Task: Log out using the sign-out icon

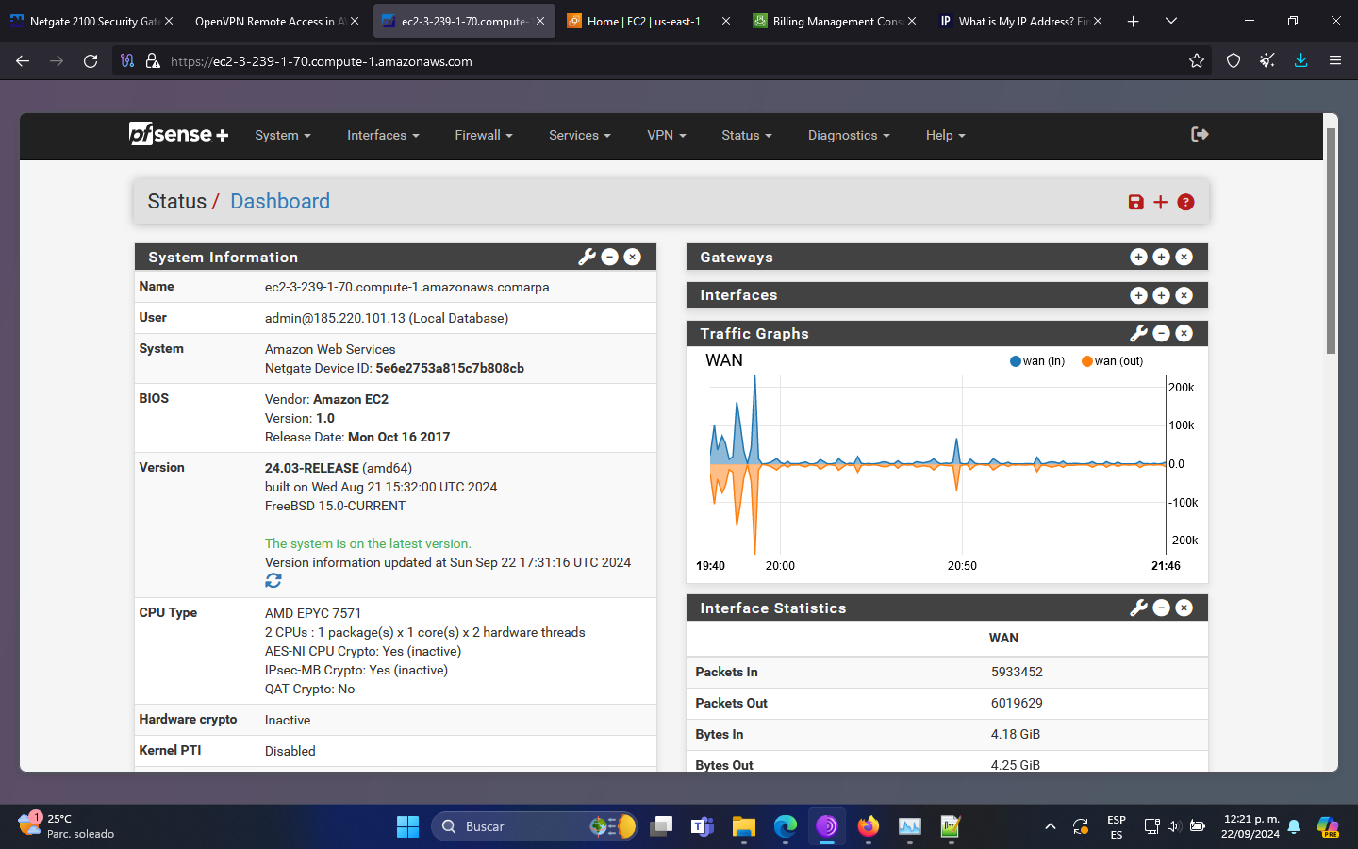Action: tap(1200, 134)
